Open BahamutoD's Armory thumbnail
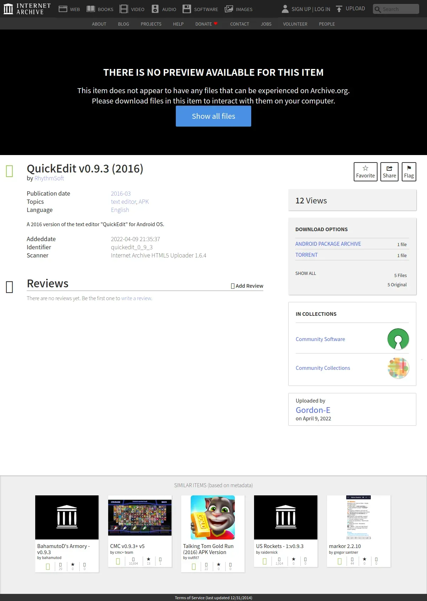 67,517
